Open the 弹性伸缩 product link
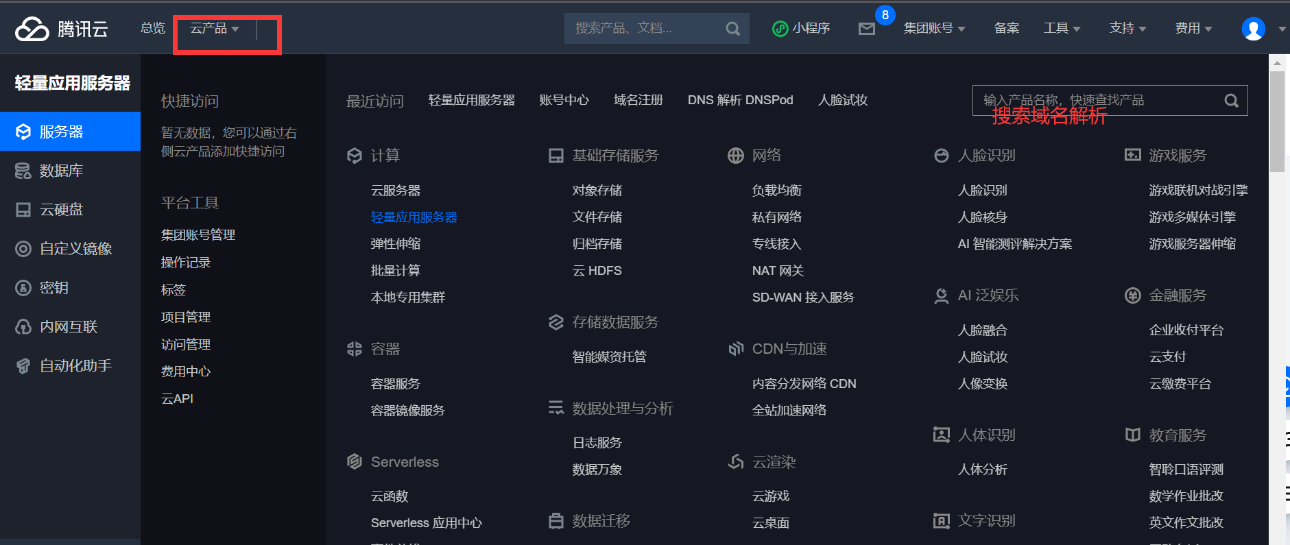1290x545 pixels. (396, 244)
